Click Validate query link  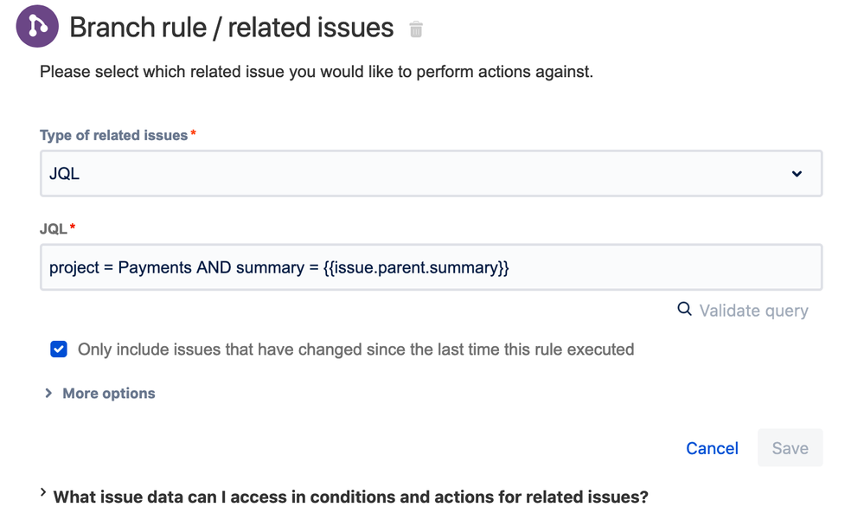tap(753, 311)
